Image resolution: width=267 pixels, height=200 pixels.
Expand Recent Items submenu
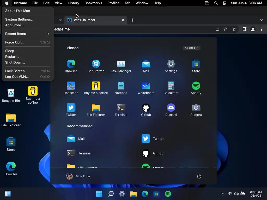pyautogui.click(x=27, y=34)
